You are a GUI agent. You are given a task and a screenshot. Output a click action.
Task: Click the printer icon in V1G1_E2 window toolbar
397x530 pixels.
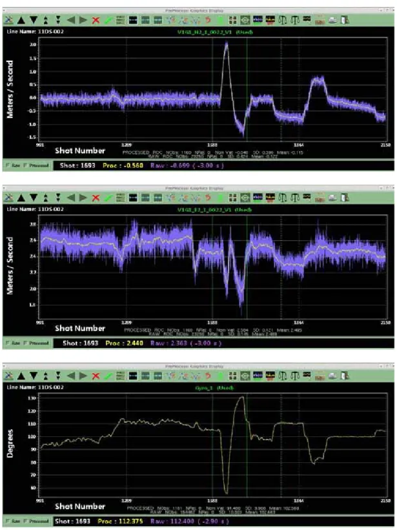click(332, 198)
